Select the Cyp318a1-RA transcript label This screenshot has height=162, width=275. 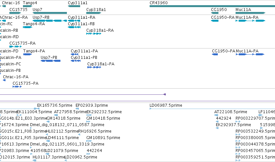click(x=100, y=30)
